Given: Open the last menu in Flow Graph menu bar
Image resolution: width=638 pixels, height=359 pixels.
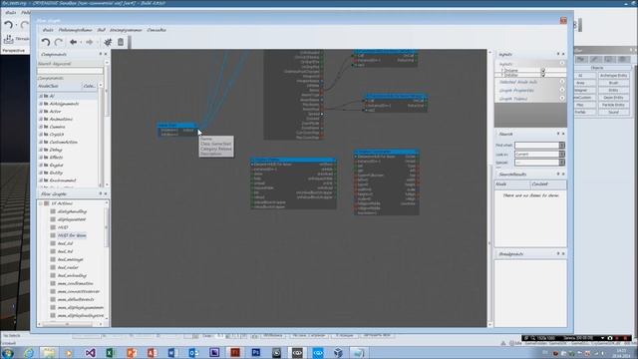Looking at the screenshot, I should point(157,30).
